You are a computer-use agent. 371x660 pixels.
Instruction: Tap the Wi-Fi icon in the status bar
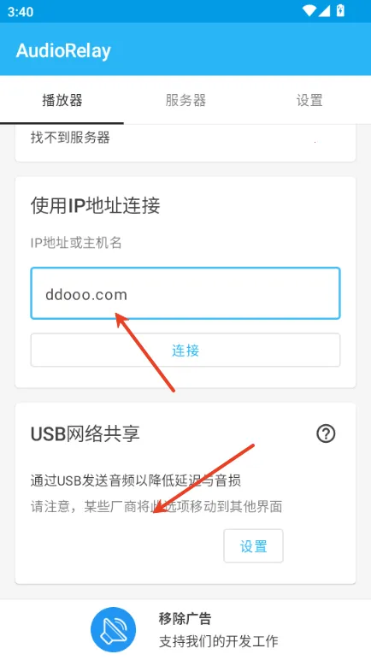point(309,10)
